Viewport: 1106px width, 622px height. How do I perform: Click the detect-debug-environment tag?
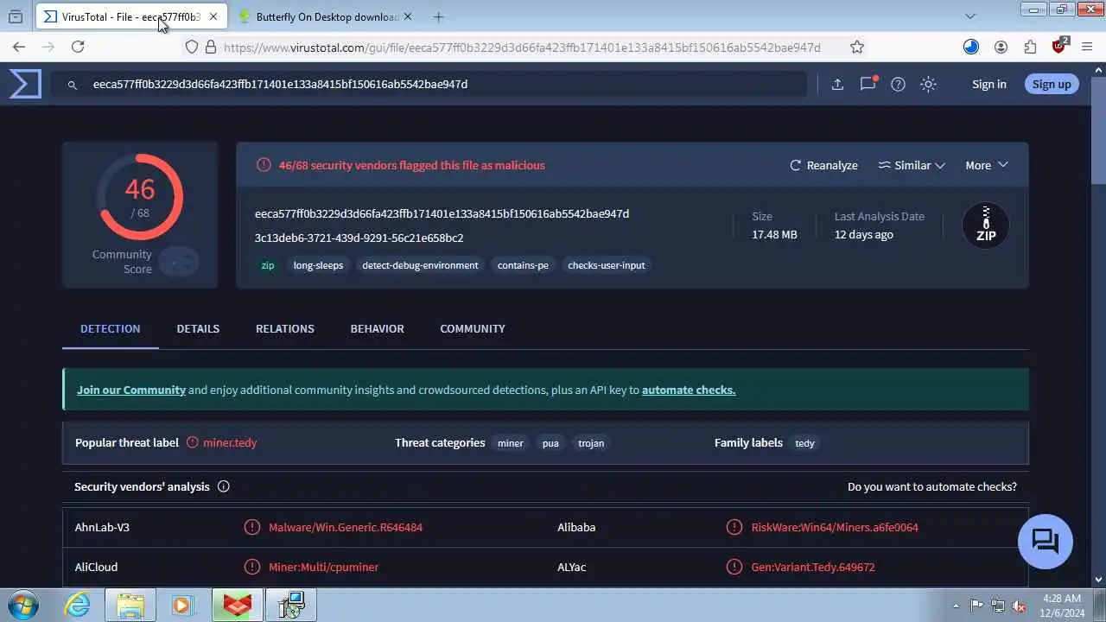pyautogui.click(x=420, y=265)
